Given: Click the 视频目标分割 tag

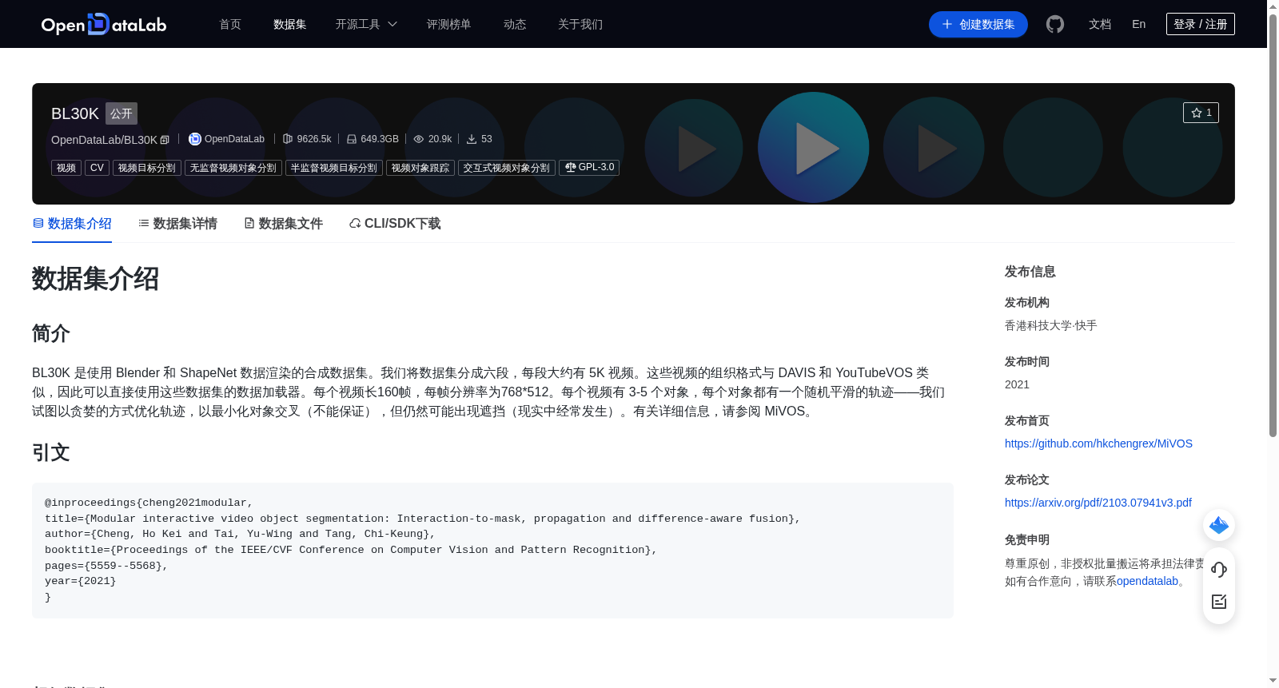Looking at the screenshot, I should coord(147,168).
